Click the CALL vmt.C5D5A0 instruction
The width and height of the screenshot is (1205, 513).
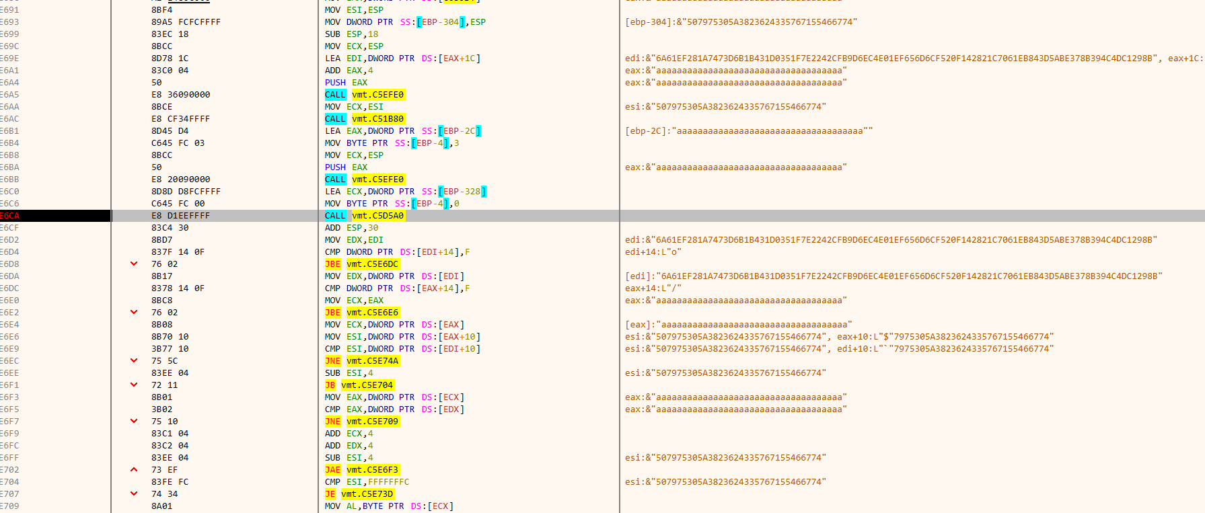[x=364, y=216]
